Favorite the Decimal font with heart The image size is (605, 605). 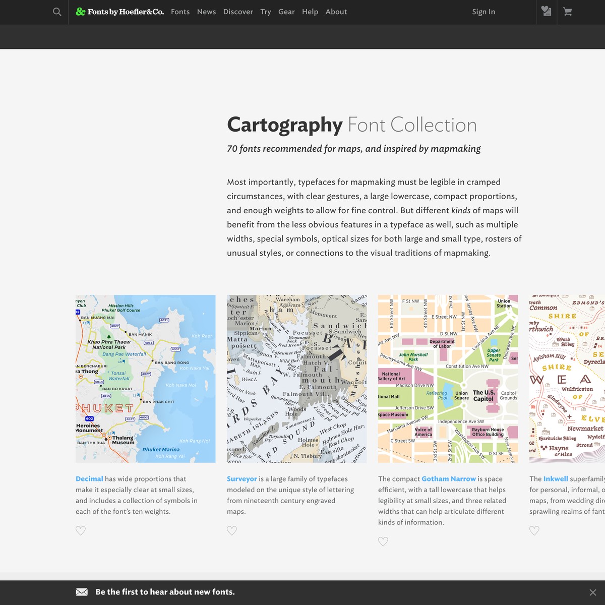click(x=81, y=530)
